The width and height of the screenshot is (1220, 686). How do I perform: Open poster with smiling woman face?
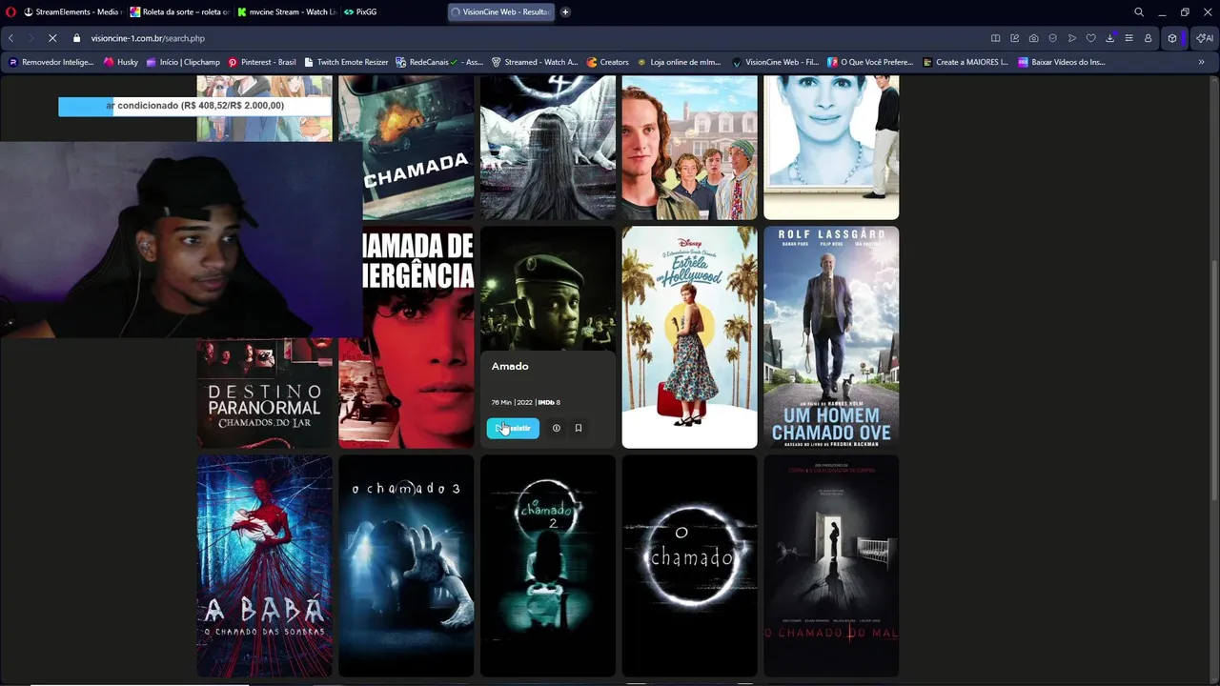point(831,148)
